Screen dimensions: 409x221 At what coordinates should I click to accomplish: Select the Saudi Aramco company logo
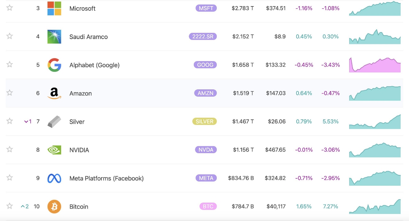pos(54,36)
